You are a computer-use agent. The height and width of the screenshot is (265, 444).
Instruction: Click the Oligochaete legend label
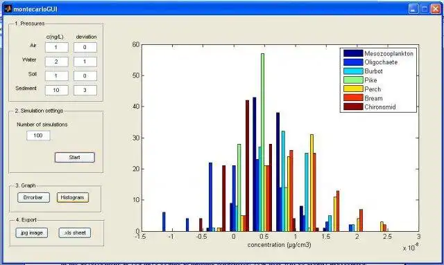tap(381, 62)
